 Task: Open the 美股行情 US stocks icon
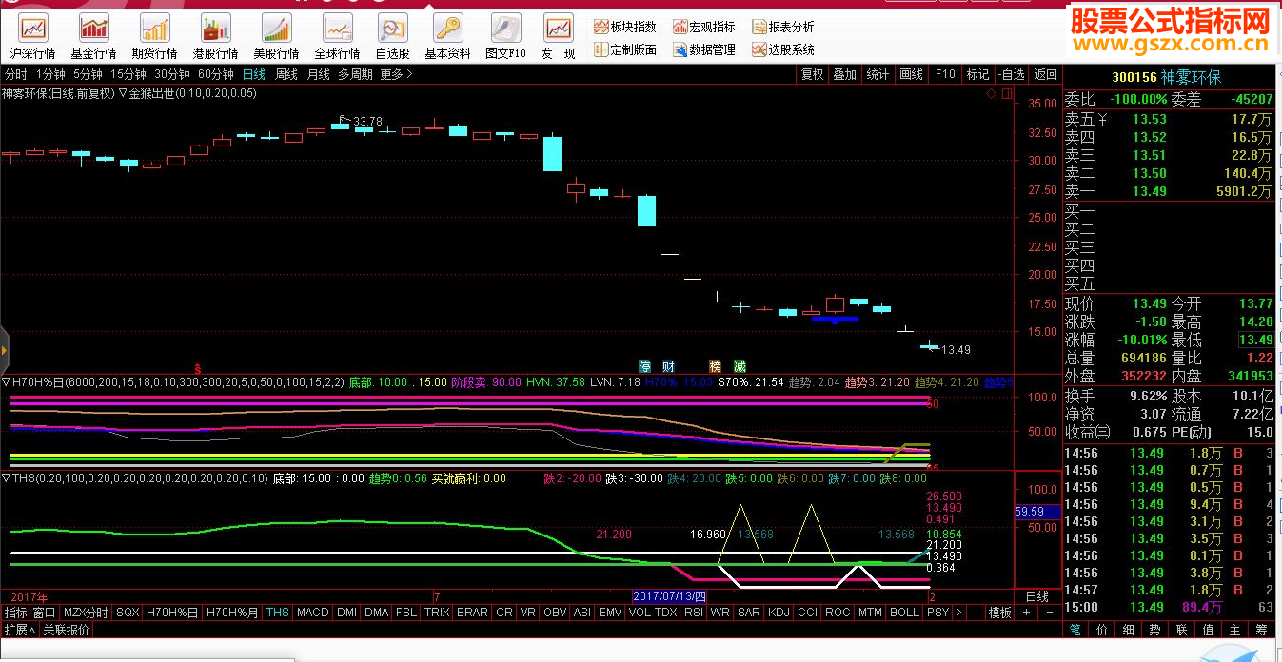[276, 37]
